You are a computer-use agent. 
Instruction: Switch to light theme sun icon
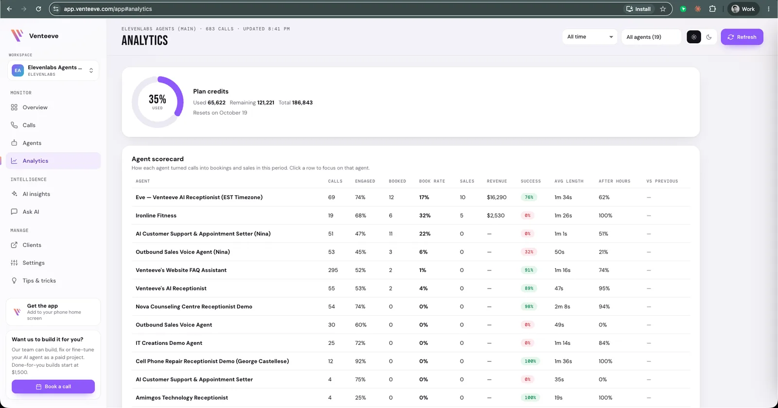(x=694, y=37)
